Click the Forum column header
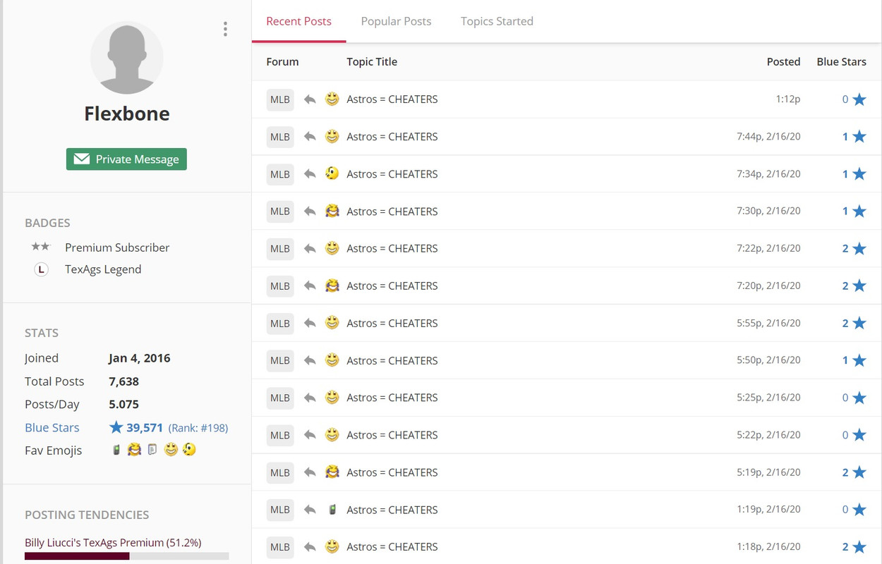Viewport: 882px width, 564px height. [282, 61]
